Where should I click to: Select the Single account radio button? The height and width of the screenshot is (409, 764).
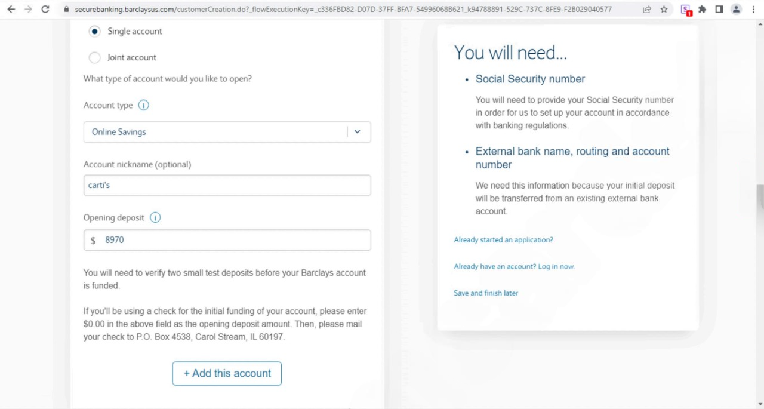point(94,31)
